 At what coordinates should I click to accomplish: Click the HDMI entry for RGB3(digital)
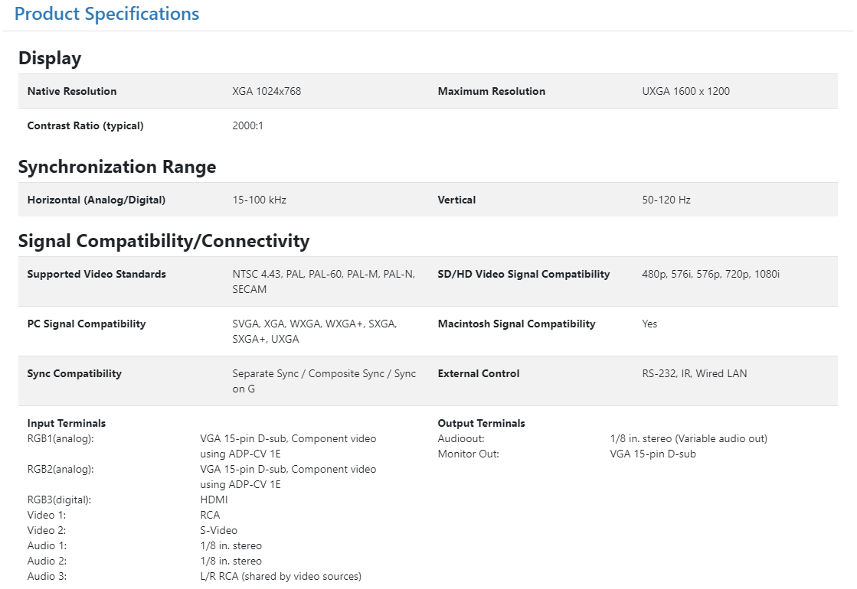(214, 500)
